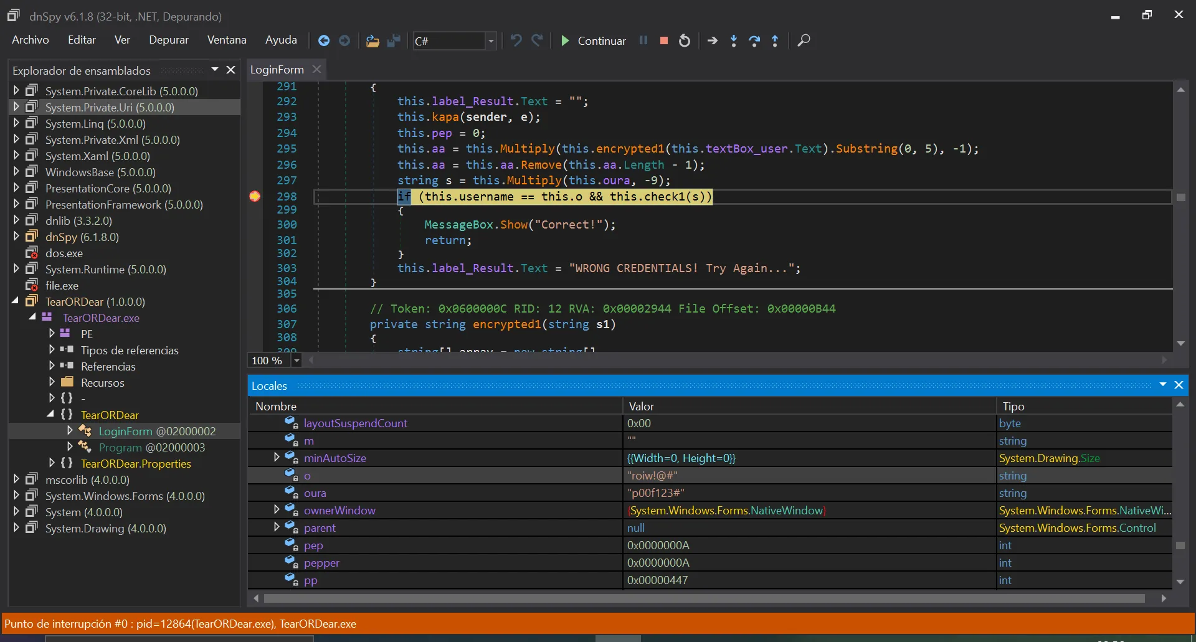Step over the current statement

click(x=754, y=40)
